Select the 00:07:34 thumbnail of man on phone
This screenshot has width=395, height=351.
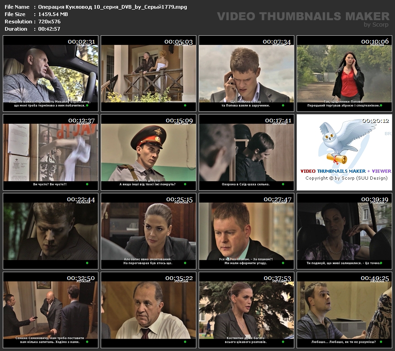246,73
